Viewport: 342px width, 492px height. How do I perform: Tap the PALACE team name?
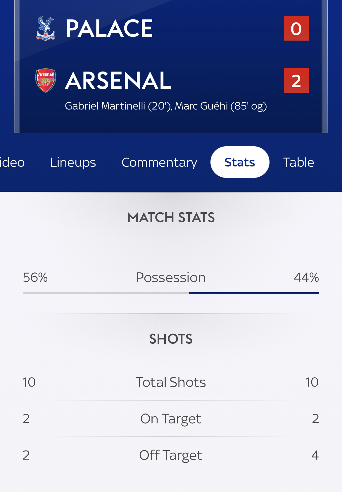[109, 28]
